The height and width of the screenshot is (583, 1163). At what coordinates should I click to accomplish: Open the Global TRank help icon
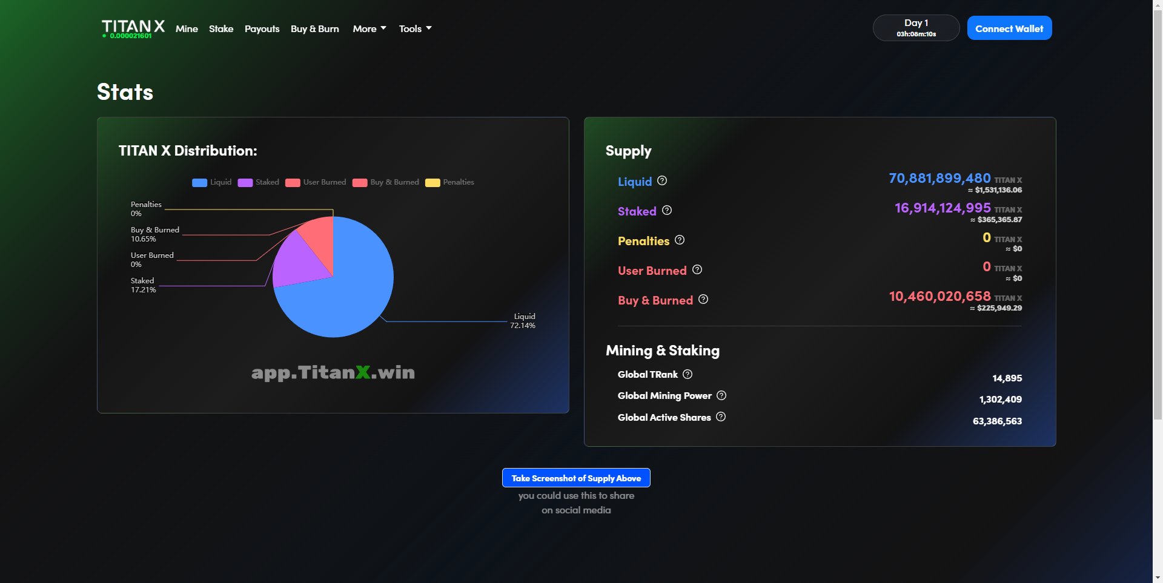[x=688, y=374]
